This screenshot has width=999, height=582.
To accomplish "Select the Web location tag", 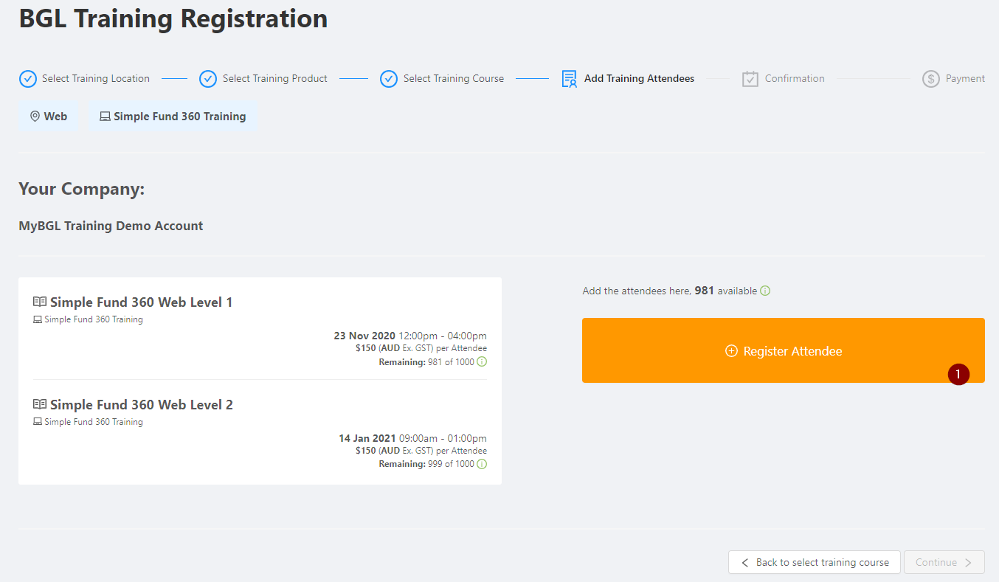I will tap(49, 117).
